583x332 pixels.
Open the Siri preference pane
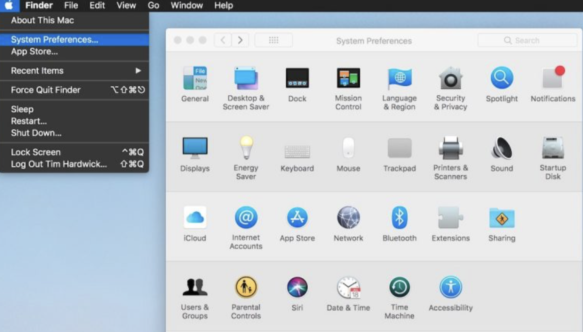tap(297, 287)
